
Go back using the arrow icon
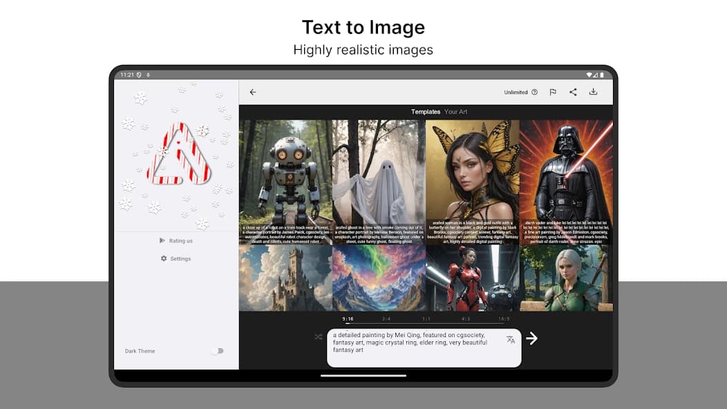[x=253, y=93]
